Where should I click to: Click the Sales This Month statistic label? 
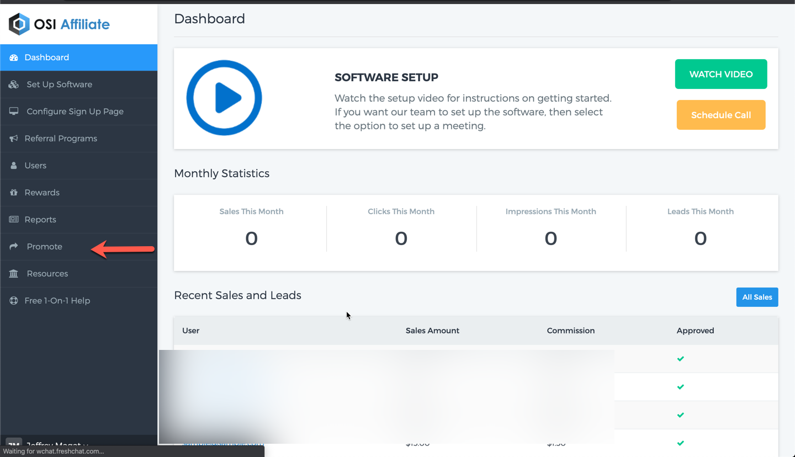(x=251, y=211)
